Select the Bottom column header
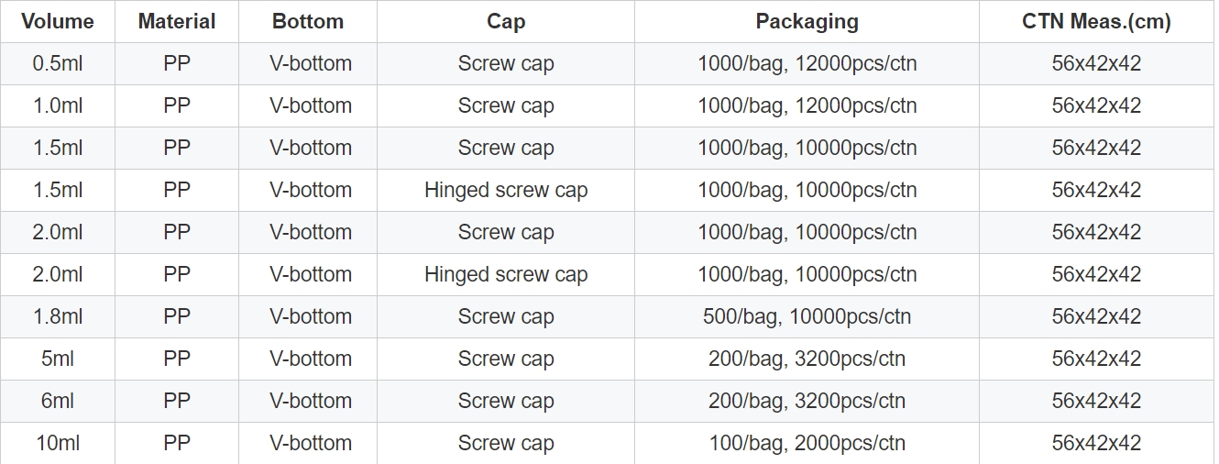 click(308, 22)
